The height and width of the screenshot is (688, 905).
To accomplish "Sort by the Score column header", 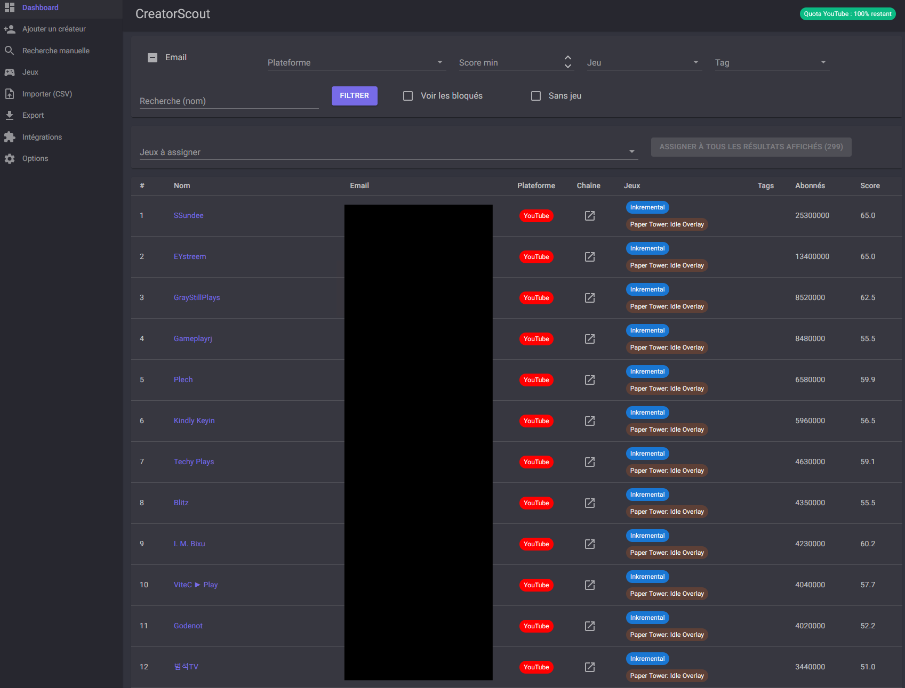I will click(870, 185).
